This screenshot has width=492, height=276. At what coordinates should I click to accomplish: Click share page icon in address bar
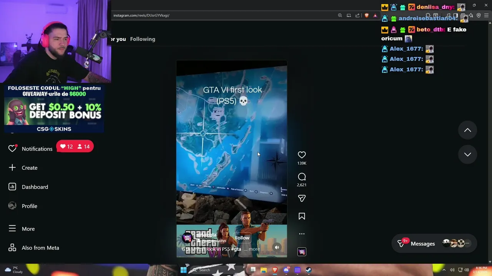[x=357, y=15]
